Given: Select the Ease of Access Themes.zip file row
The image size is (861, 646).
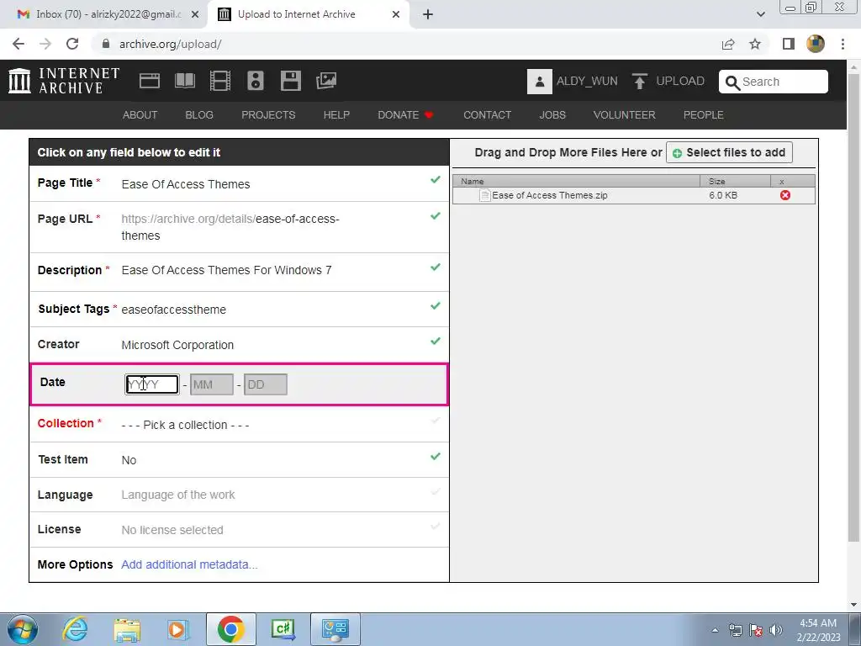Looking at the screenshot, I should 634,195.
